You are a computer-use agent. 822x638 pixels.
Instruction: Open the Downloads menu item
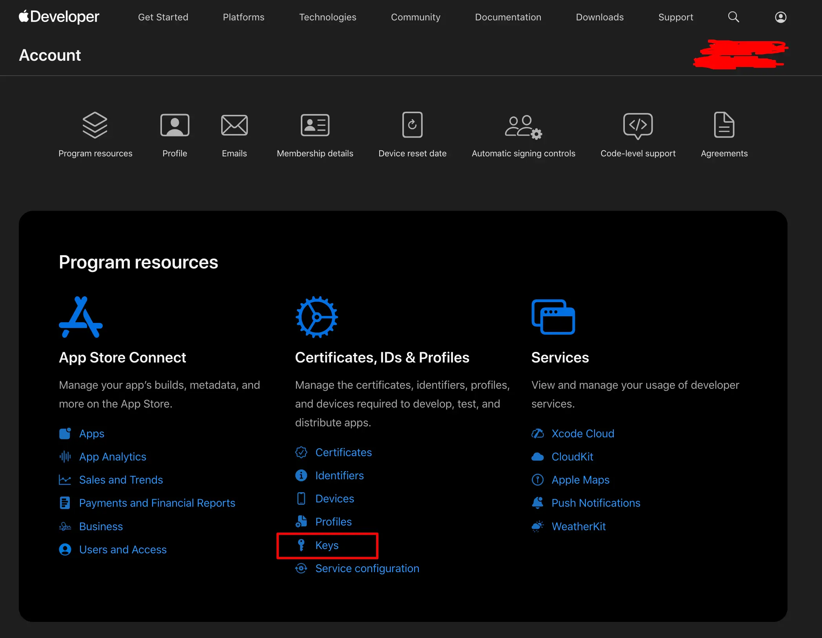click(600, 17)
